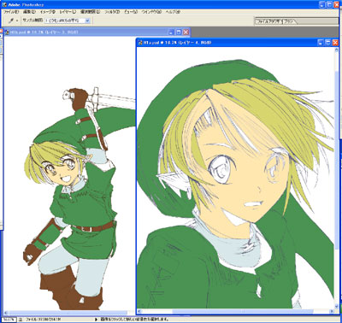Image resolution: width=342 pixels, height=323 pixels.
Task: Click the Photoshop application icon in the title bar
Action: [4, 4]
